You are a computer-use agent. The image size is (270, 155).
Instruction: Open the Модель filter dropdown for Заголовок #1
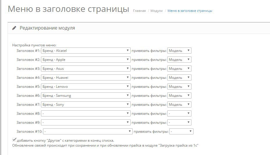[179, 51]
